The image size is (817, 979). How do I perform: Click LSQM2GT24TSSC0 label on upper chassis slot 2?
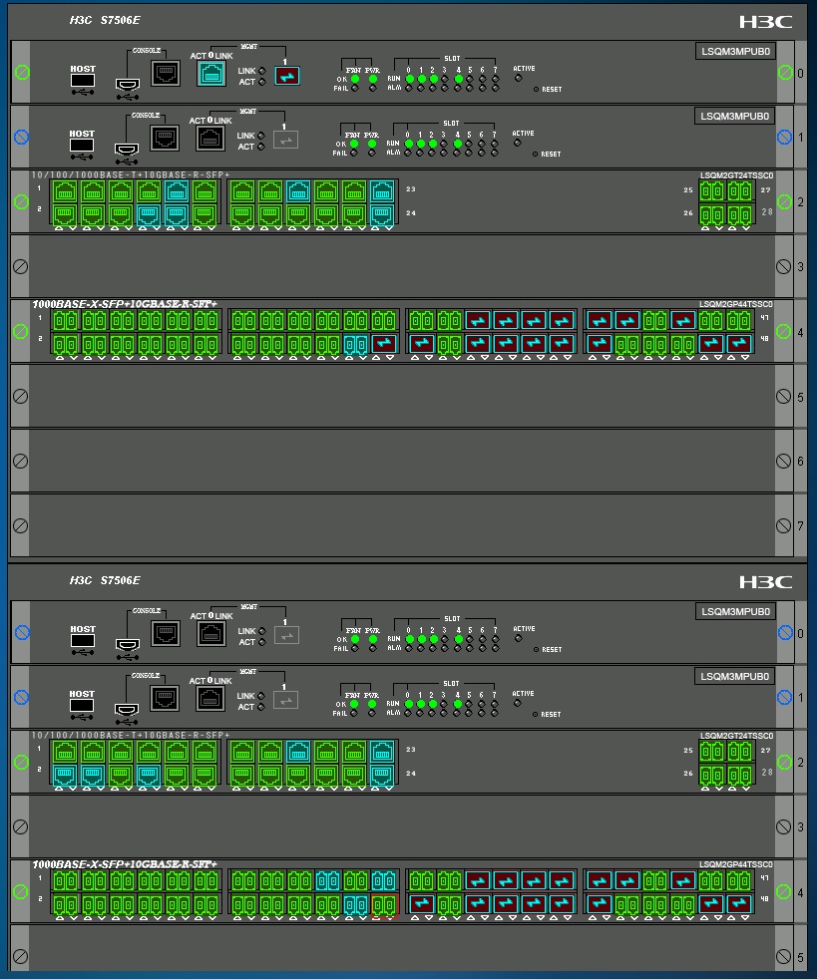pyautogui.click(x=736, y=175)
